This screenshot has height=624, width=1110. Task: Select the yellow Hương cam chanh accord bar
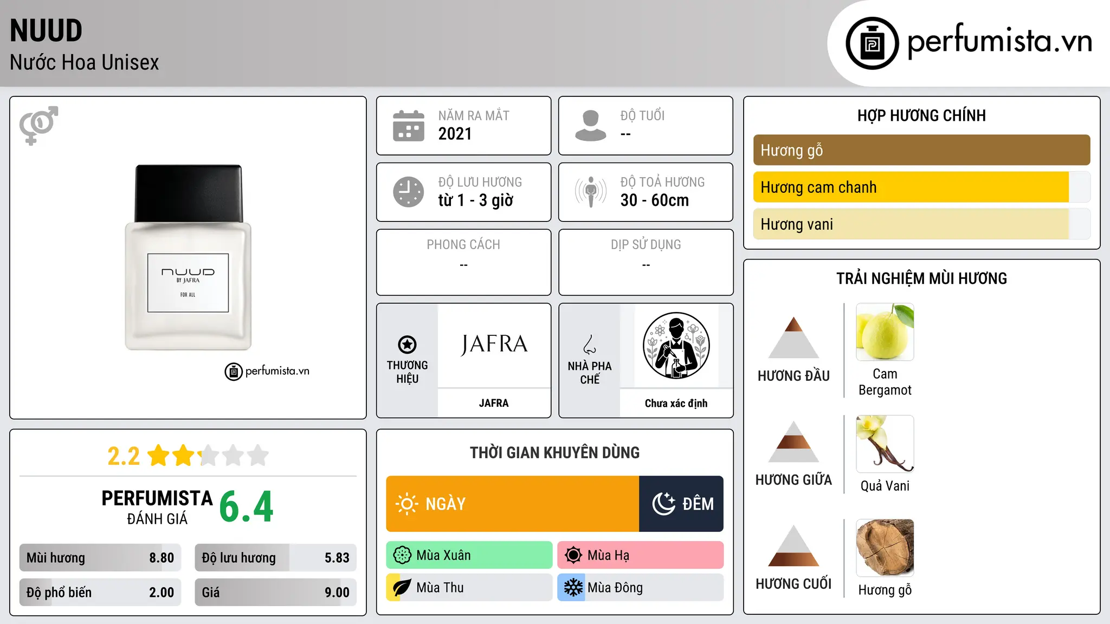922,187
